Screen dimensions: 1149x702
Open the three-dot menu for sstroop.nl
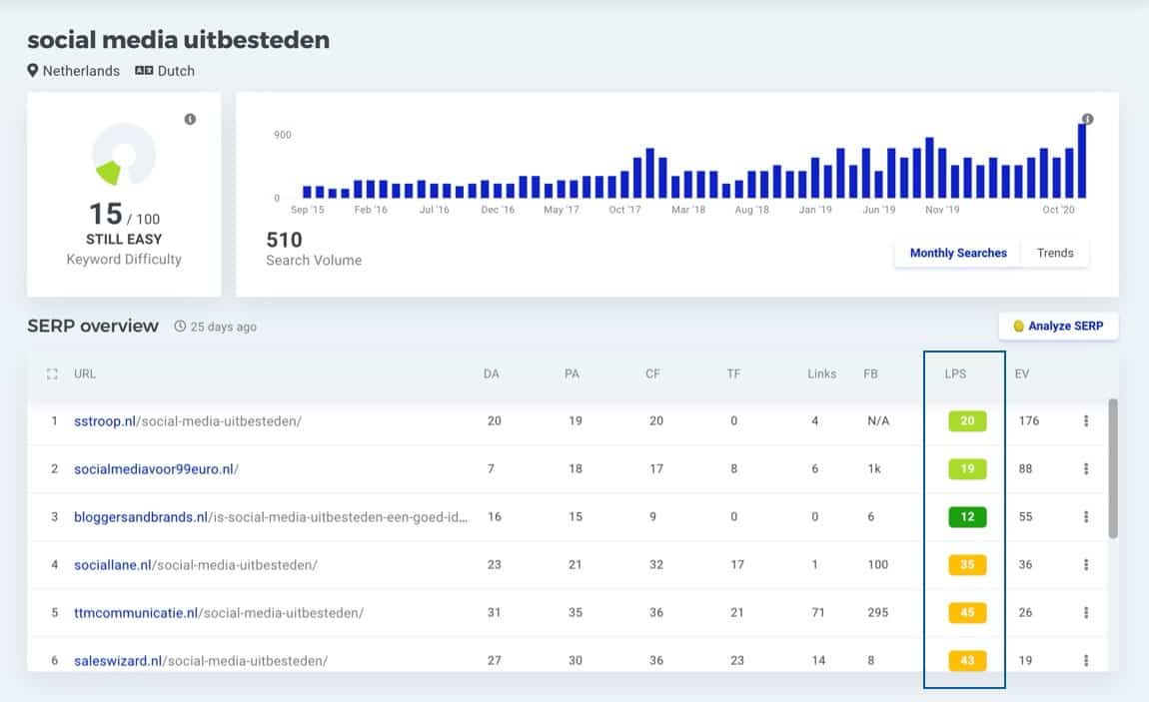(x=1086, y=421)
